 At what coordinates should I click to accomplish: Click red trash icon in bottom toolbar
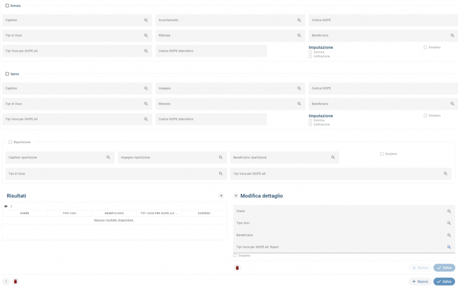pyautogui.click(x=15, y=281)
